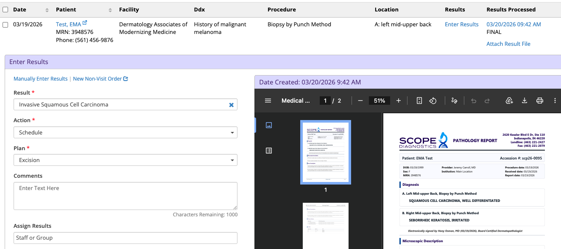Clear the Result field with the X
Screen dimensions: 561x249
tap(232, 104)
